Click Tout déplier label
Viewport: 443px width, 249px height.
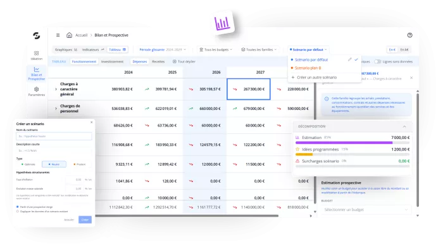187,61
